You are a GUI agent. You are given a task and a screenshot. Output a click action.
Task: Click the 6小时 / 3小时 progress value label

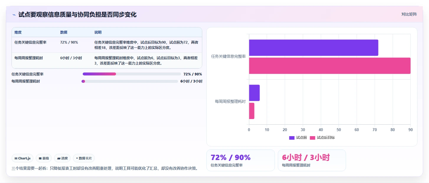[x=191, y=81]
